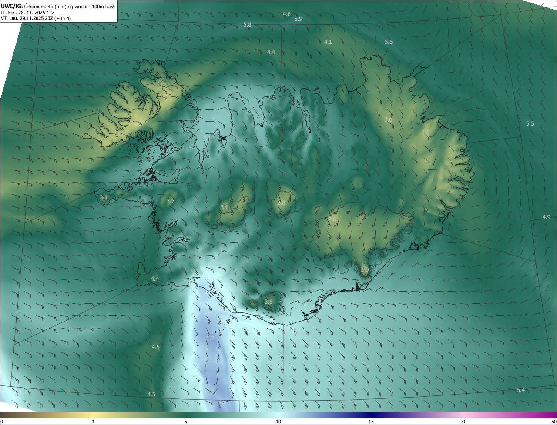Select the 5.6 value label
The height and width of the screenshot is (425, 557).
[x=389, y=42]
